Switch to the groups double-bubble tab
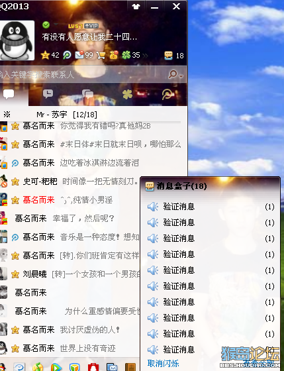284x371 pixels. click(87, 94)
